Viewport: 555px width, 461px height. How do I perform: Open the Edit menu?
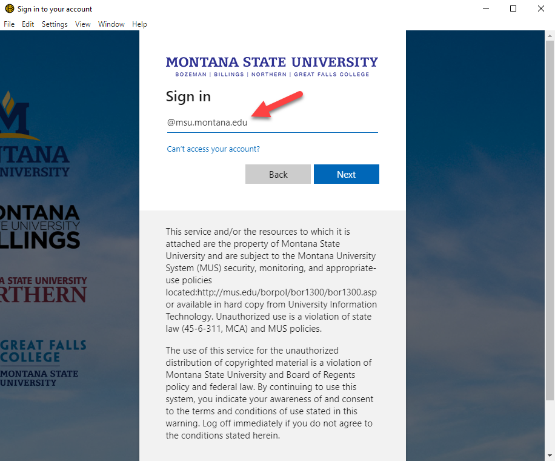tap(28, 24)
